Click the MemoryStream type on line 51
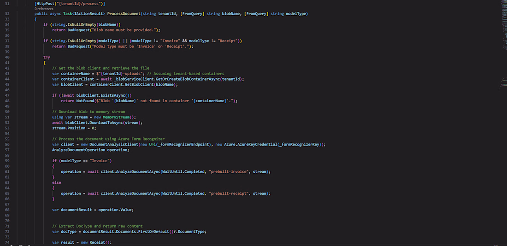Screen dimensions: 507x246 (x=116, y=117)
